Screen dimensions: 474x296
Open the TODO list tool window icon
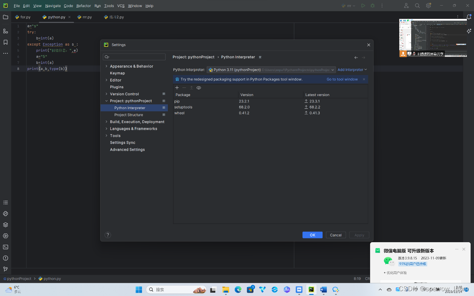[5, 203]
